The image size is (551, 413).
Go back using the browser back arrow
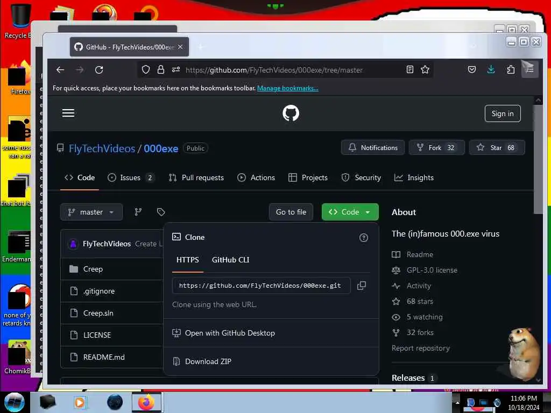pyautogui.click(x=60, y=70)
